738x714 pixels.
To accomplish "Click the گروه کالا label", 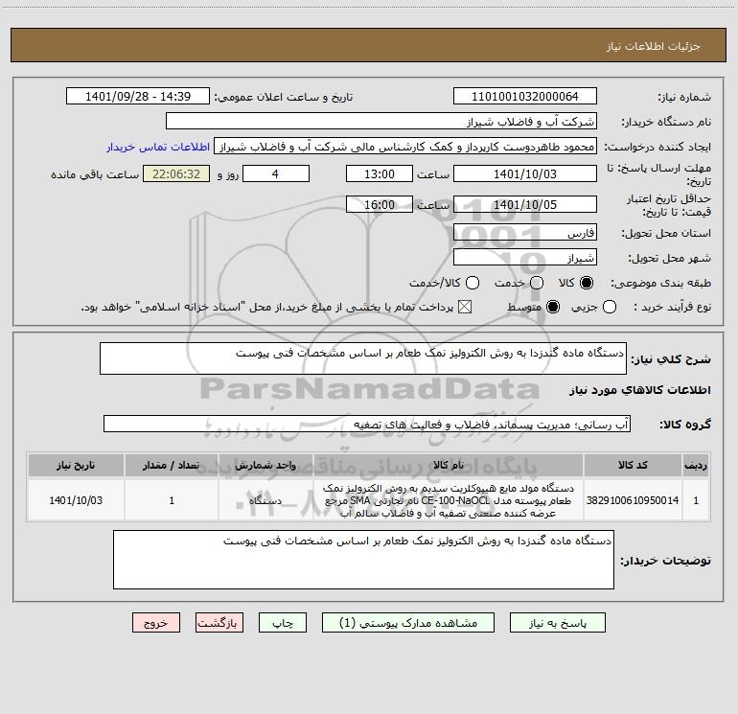I will (x=685, y=424).
